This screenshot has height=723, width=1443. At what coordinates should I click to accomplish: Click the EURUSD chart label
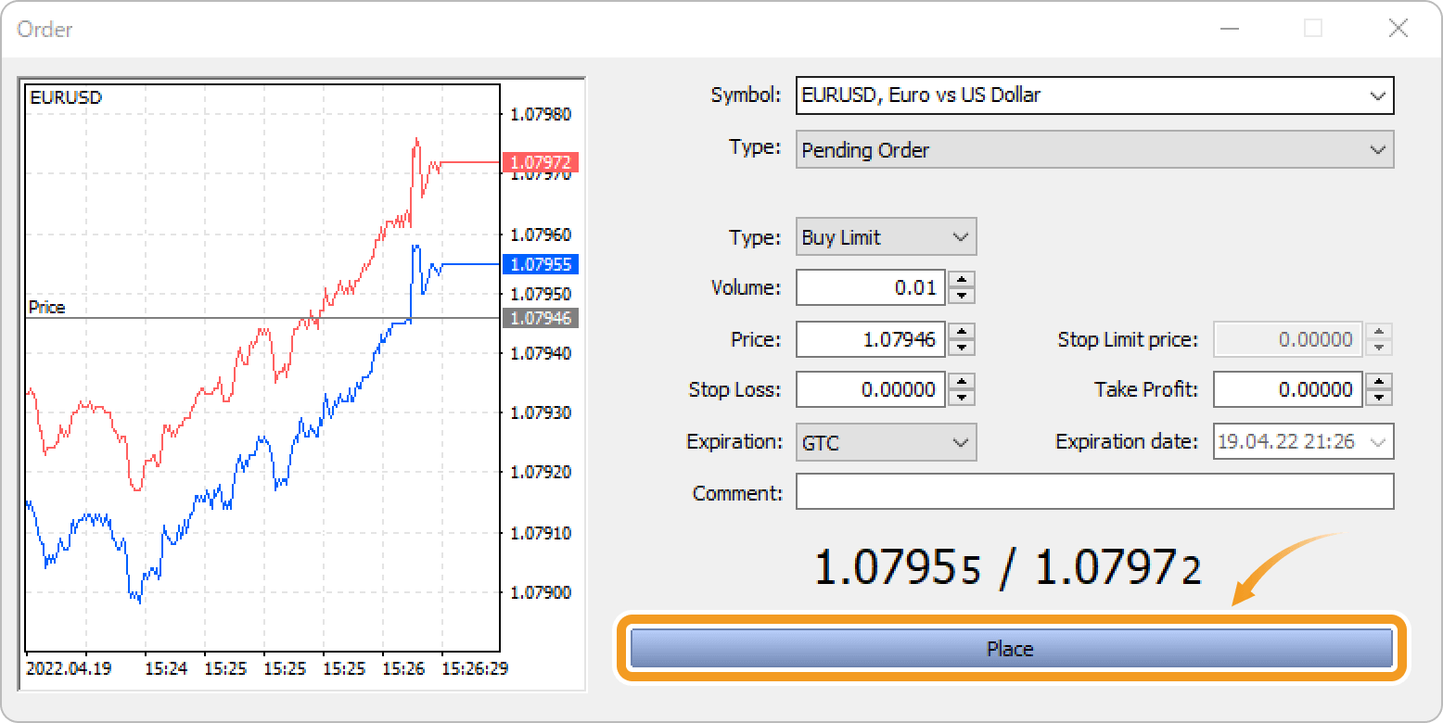pyautogui.click(x=66, y=96)
